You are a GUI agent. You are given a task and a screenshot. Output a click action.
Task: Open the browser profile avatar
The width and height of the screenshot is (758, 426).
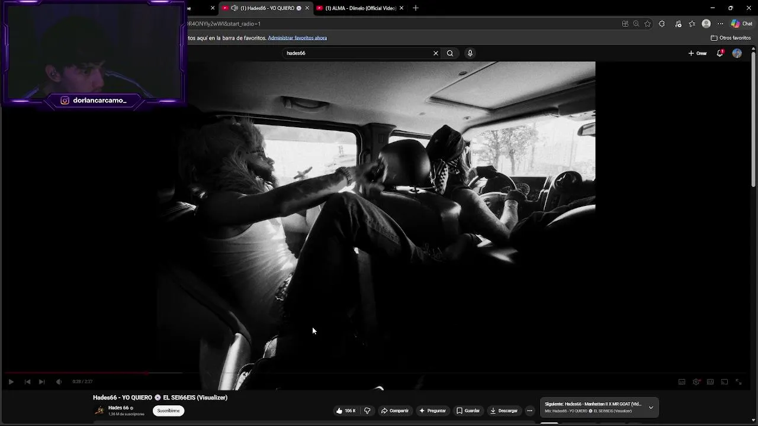pyautogui.click(x=706, y=24)
